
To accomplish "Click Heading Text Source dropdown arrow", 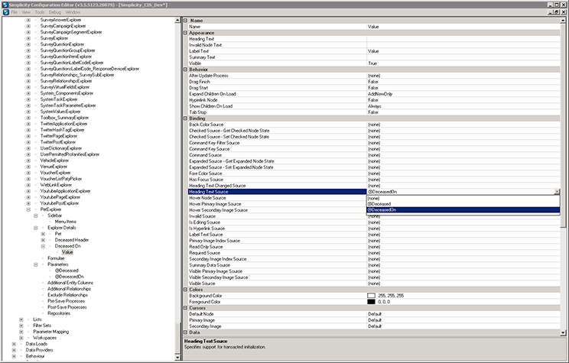I will click(557, 192).
